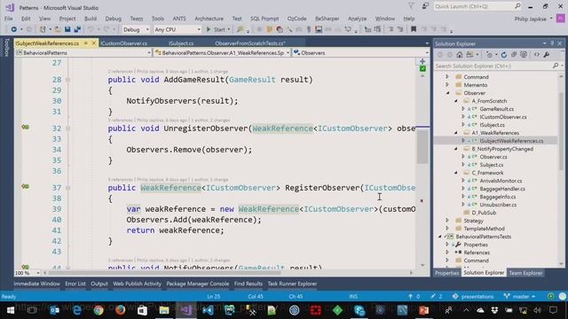The height and width of the screenshot is (319, 568).
Task: Open the Architecture menu
Action: pyautogui.click(x=209, y=19)
